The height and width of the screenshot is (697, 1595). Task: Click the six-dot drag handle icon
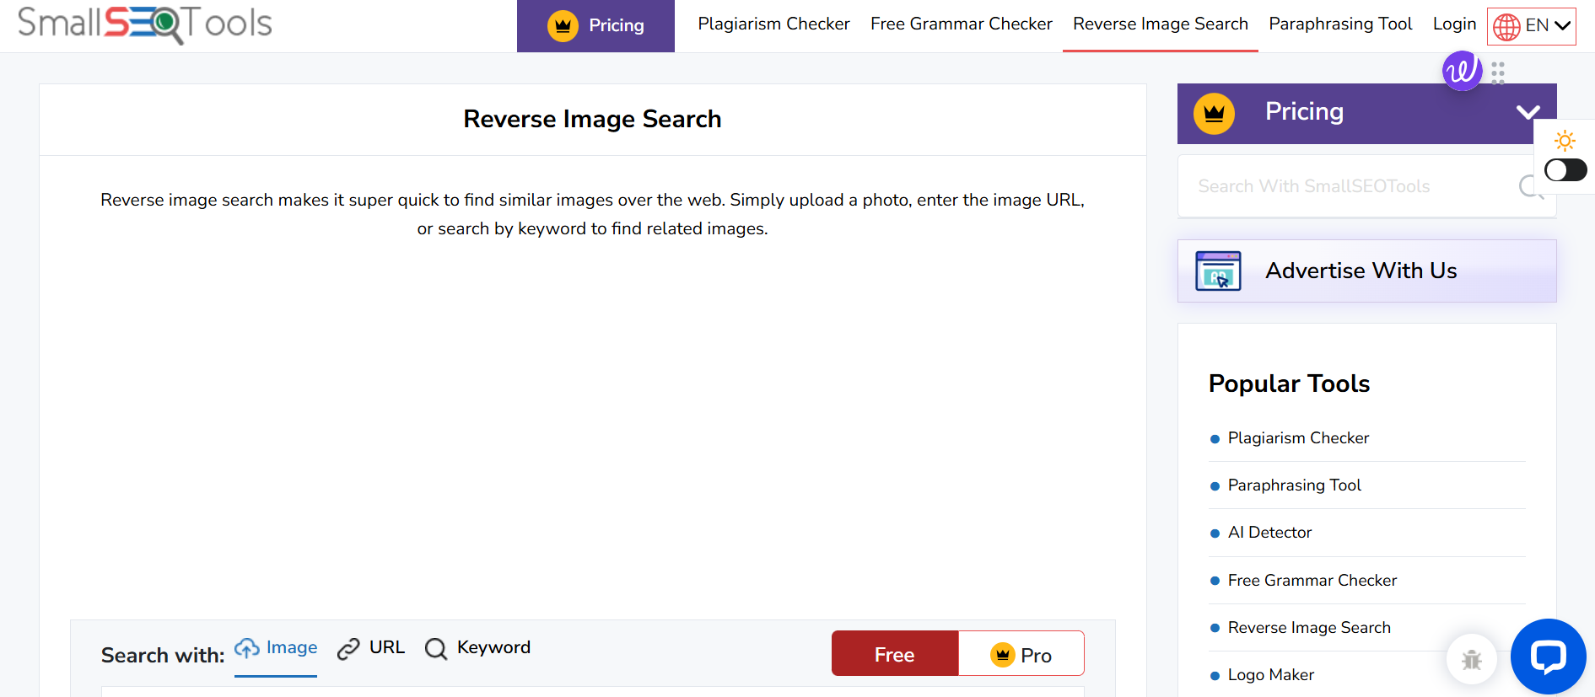tap(1498, 73)
